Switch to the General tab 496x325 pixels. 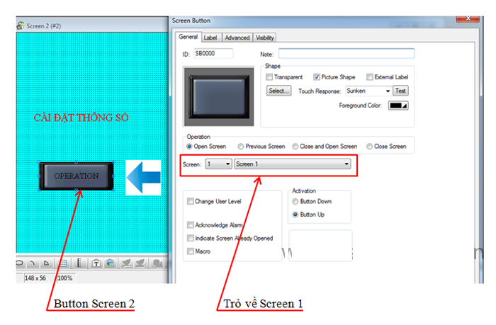188,37
